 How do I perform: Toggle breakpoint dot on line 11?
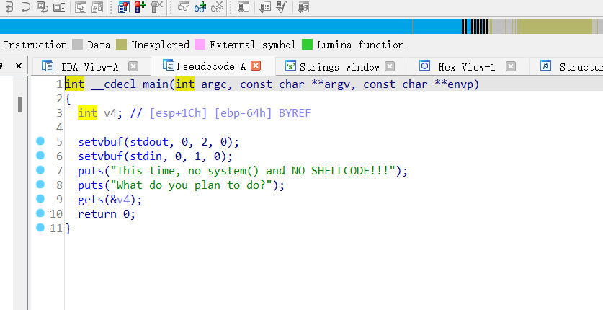[40, 228]
